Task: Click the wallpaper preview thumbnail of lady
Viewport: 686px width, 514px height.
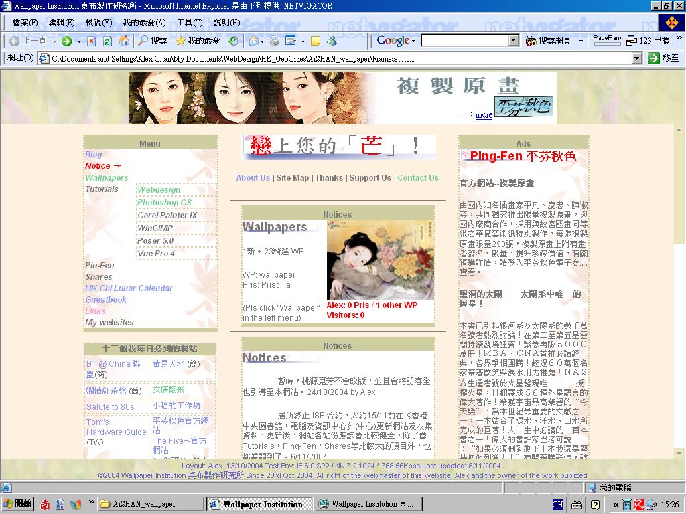Action: tap(381, 260)
